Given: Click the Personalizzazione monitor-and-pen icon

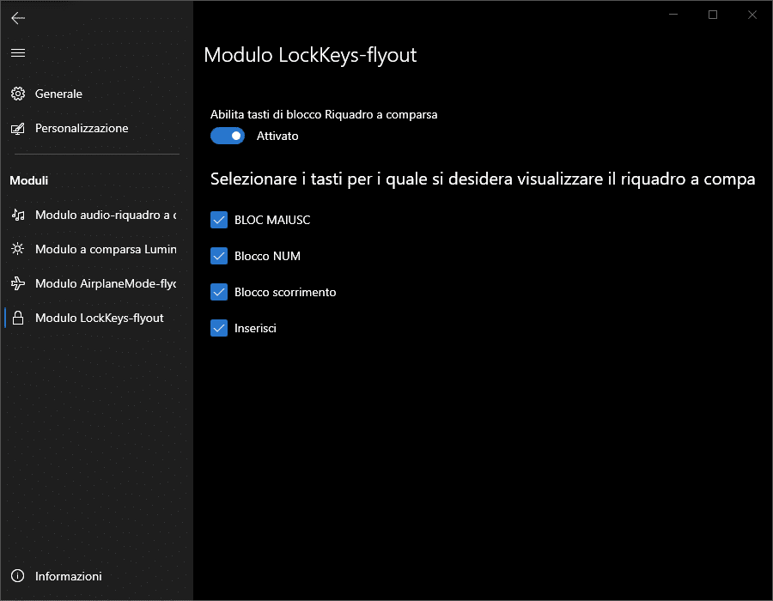Looking at the screenshot, I should (18, 129).
